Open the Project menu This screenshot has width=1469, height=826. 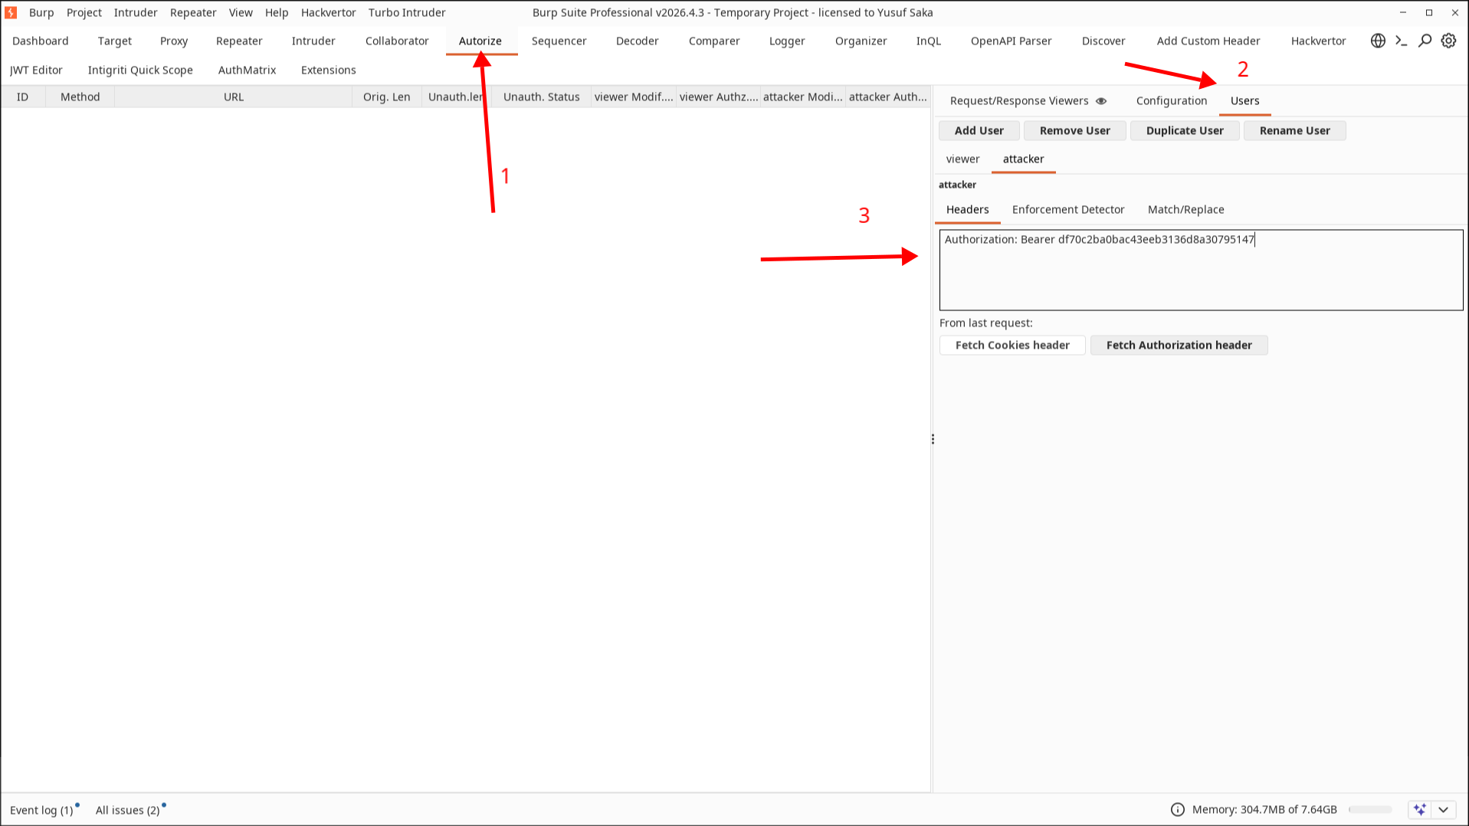pos(84,12)
